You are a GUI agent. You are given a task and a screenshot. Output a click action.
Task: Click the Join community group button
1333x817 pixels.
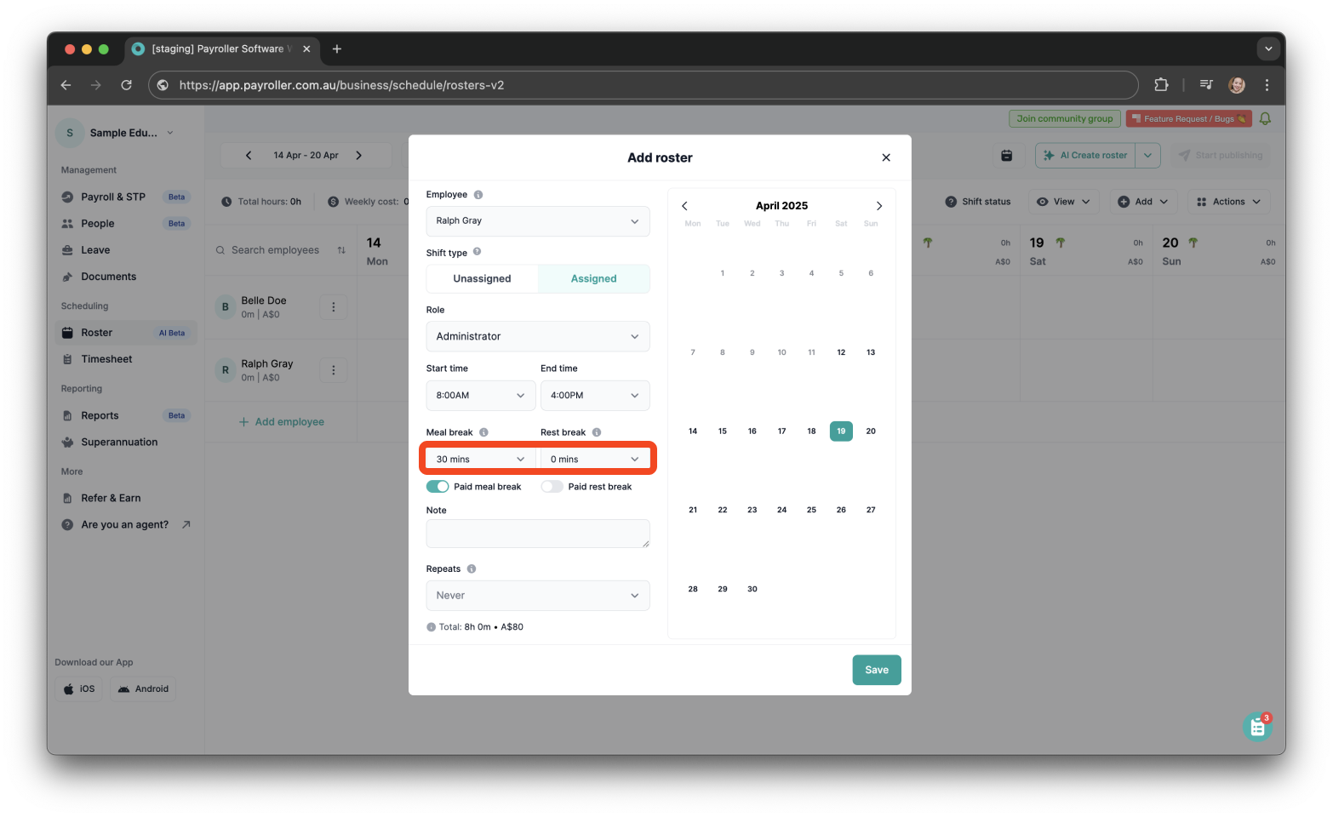(x=1064, y=118)
